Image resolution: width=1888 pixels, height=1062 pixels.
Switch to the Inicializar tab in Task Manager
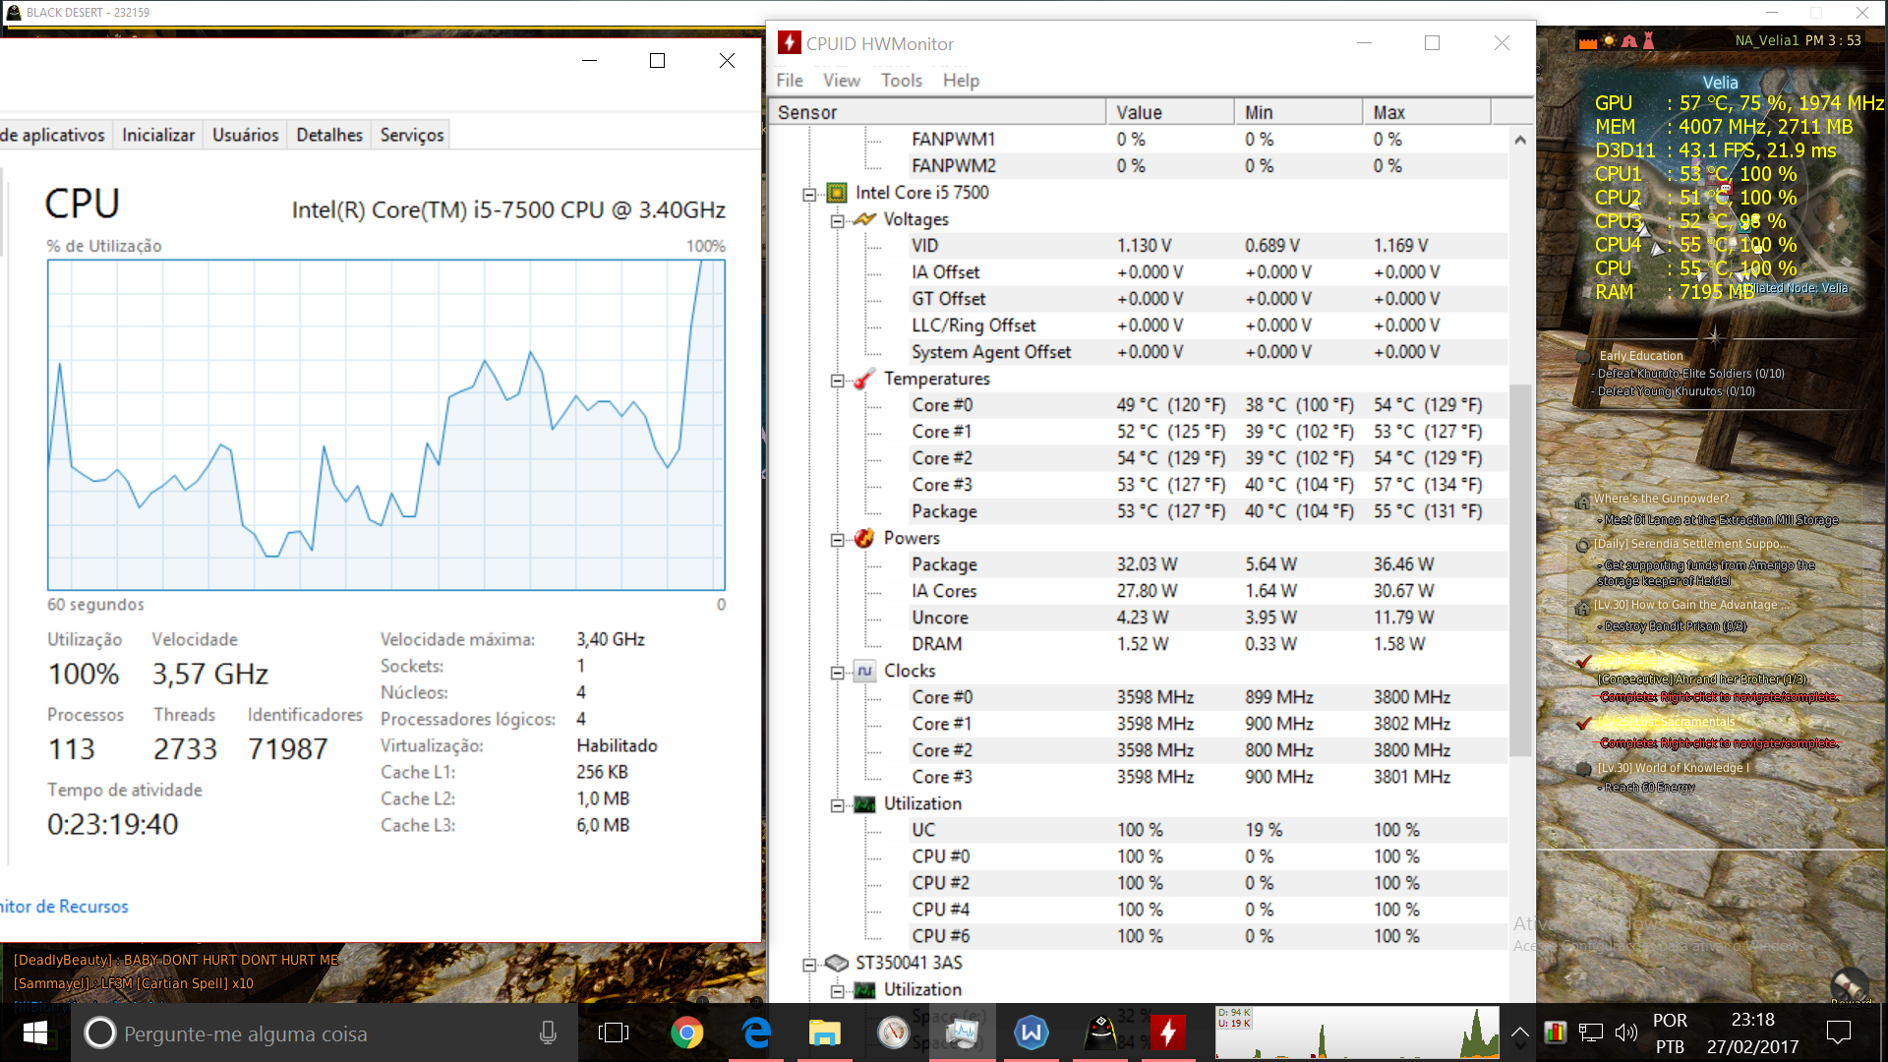158,135
